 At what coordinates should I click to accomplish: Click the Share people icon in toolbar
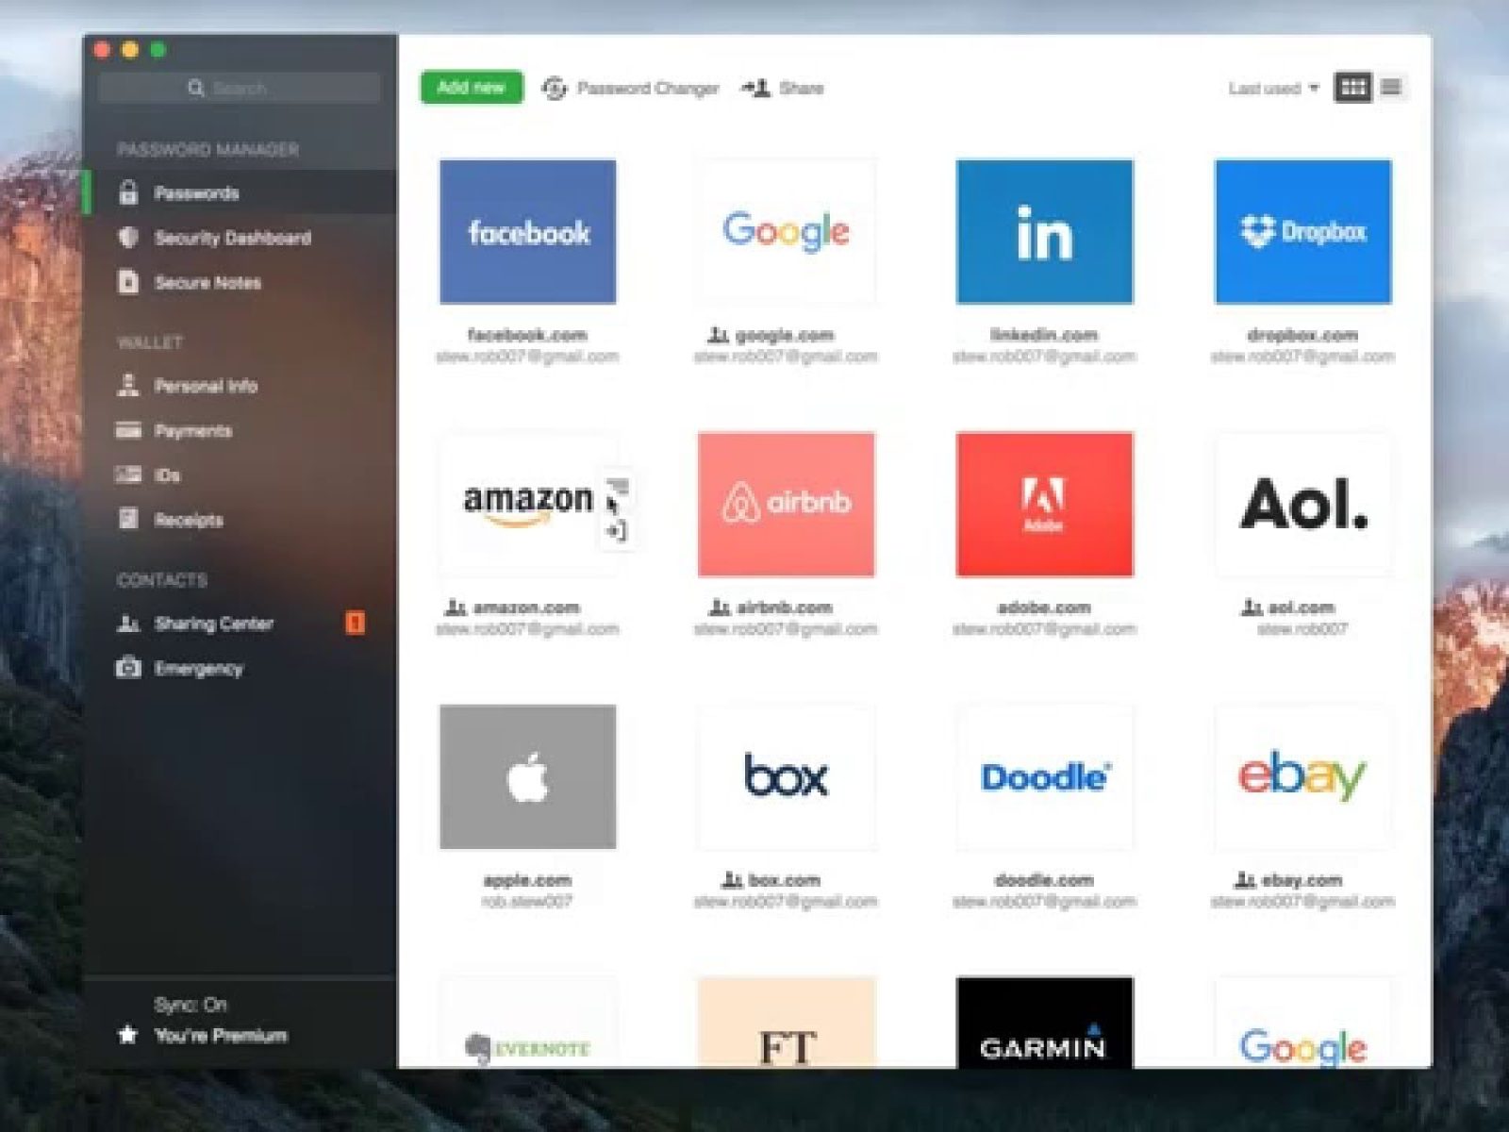click(x=755, y=88)
